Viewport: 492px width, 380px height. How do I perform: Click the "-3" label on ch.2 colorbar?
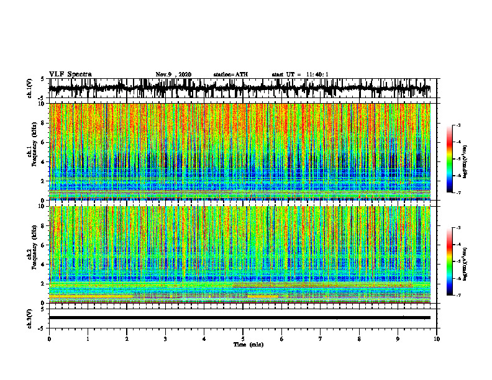(458, 228)
